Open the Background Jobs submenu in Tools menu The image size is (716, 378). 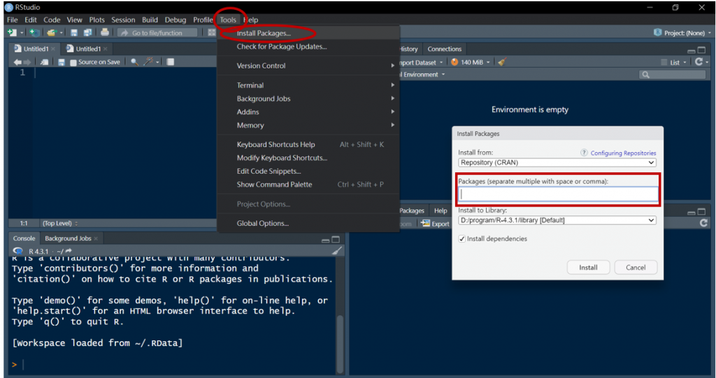coord(308,98)
